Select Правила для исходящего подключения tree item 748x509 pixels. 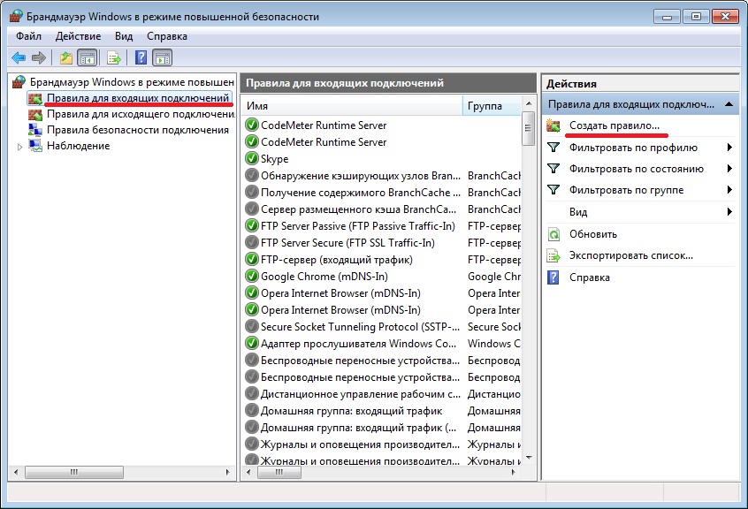click(x=141, y=114)
